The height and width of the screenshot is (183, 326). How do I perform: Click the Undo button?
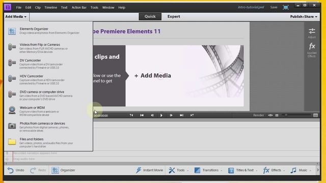(16, 170)
